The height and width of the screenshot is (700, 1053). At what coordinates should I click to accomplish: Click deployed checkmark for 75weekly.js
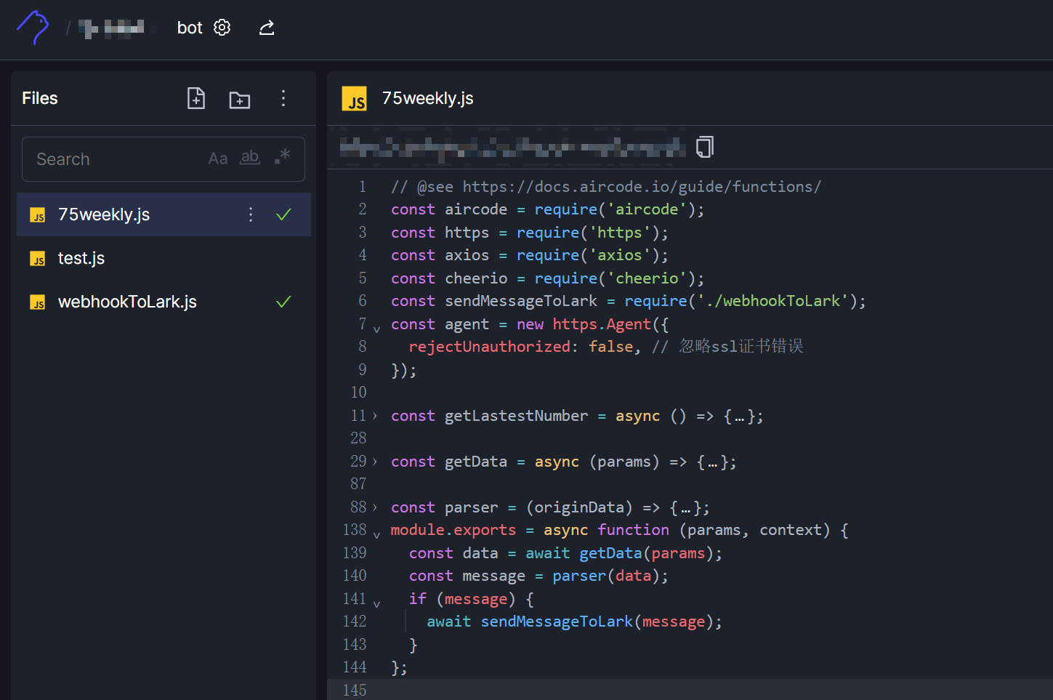pyautogui.click(x=283, y=214)
